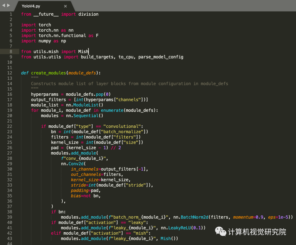Click 'enumerate' on line 19
This screenshot has width=296, height=245.
(112, 110)
